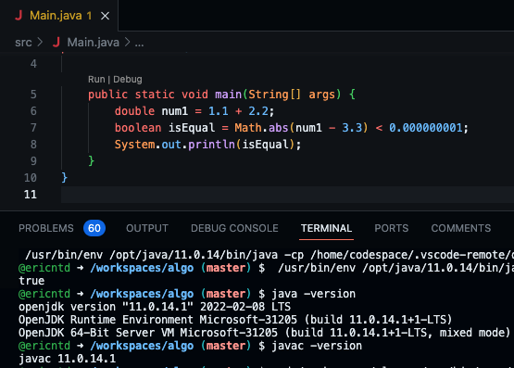Click line number 8 in the gutter

tap(33, 145)
